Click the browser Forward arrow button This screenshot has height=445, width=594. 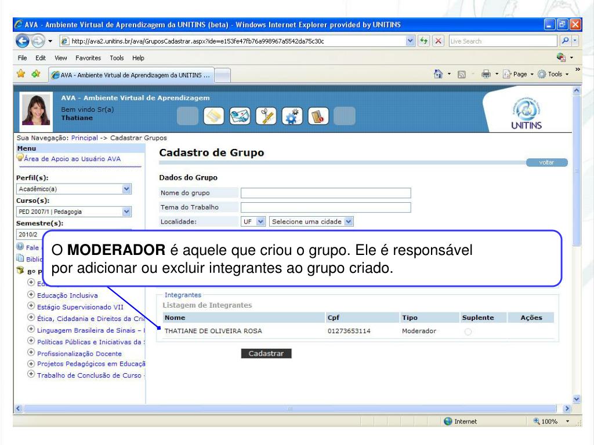(38, 41)
